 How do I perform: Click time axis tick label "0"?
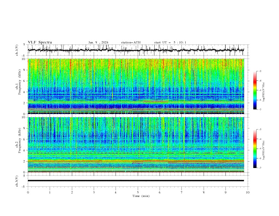pyautogui.click(x=28, y=192)
